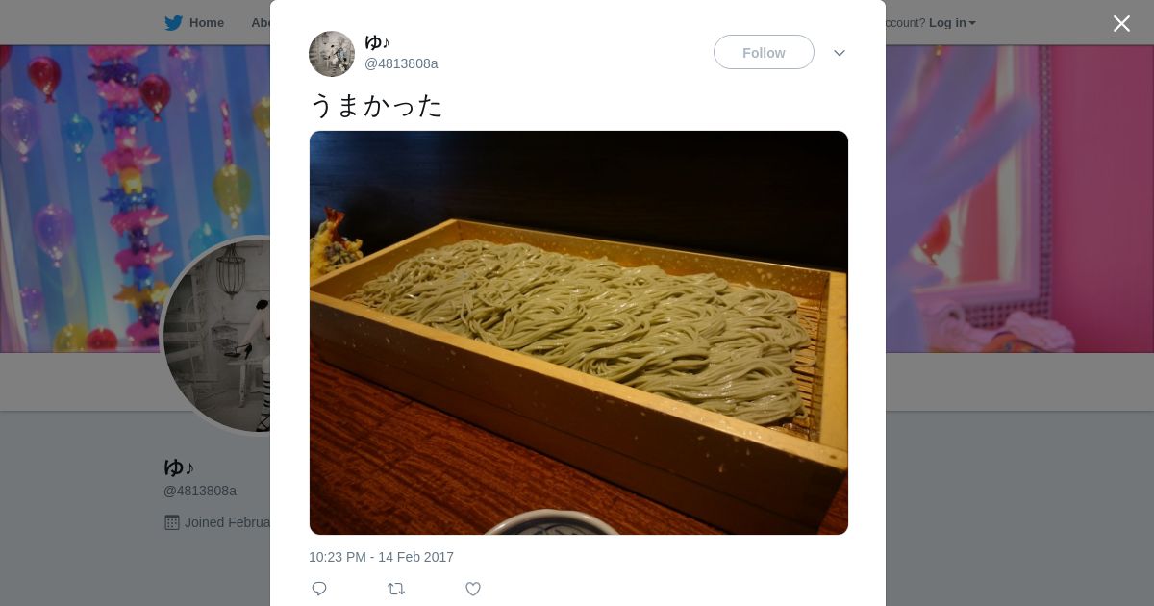Follow the user @4813808a
This screenshot has height=606, width=1154.
click(x=764, y=52)
